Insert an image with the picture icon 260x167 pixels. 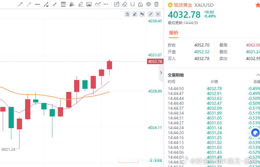tap(89, 4)
